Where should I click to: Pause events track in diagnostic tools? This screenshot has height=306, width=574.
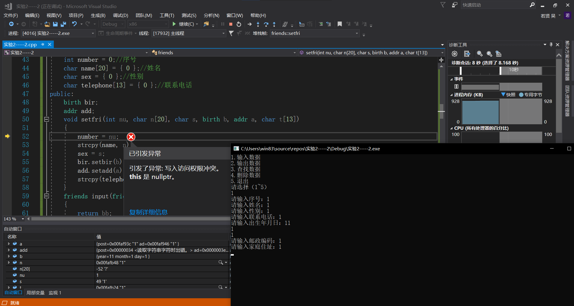coord(456,86)
